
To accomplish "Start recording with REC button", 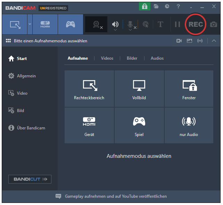I will coord(196,24).
